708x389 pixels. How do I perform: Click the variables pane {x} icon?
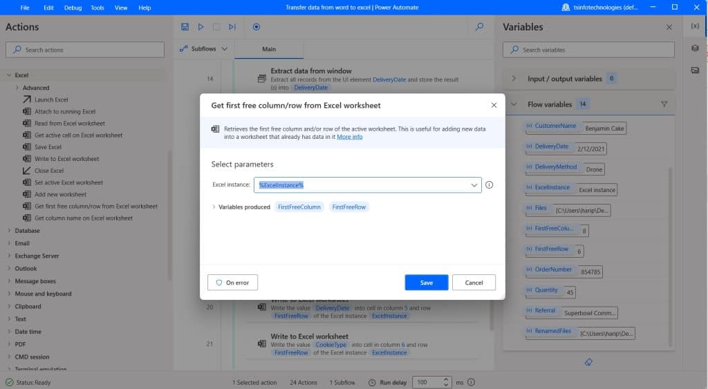(x=695, y=26)
